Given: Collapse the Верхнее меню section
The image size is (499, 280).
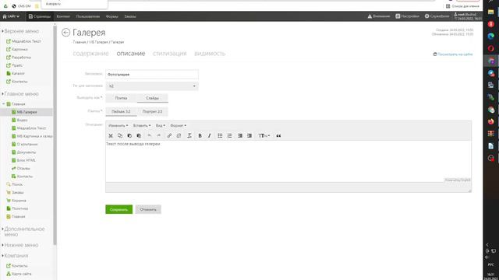Looking at the screenshot, I should click(20, 31).
